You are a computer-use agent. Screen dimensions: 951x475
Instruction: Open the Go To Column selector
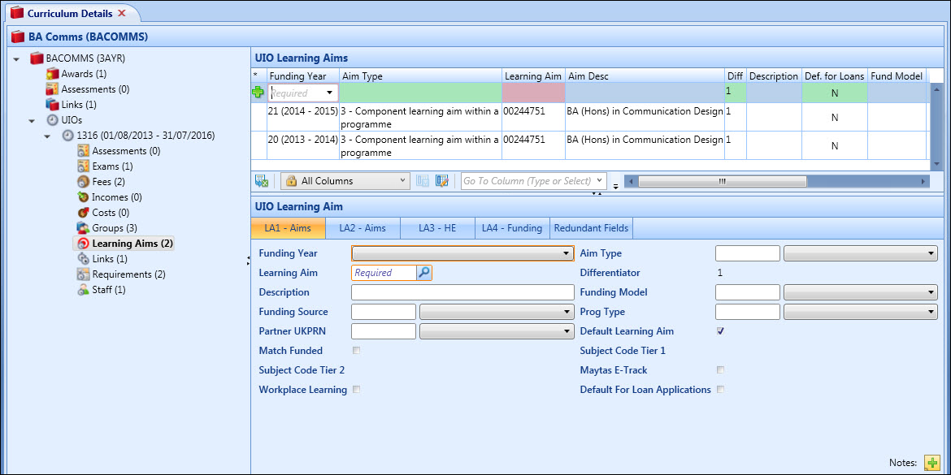[532, 180]
